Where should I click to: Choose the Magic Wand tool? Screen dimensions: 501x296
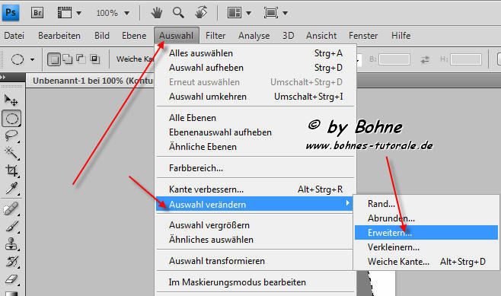[11, 153]
